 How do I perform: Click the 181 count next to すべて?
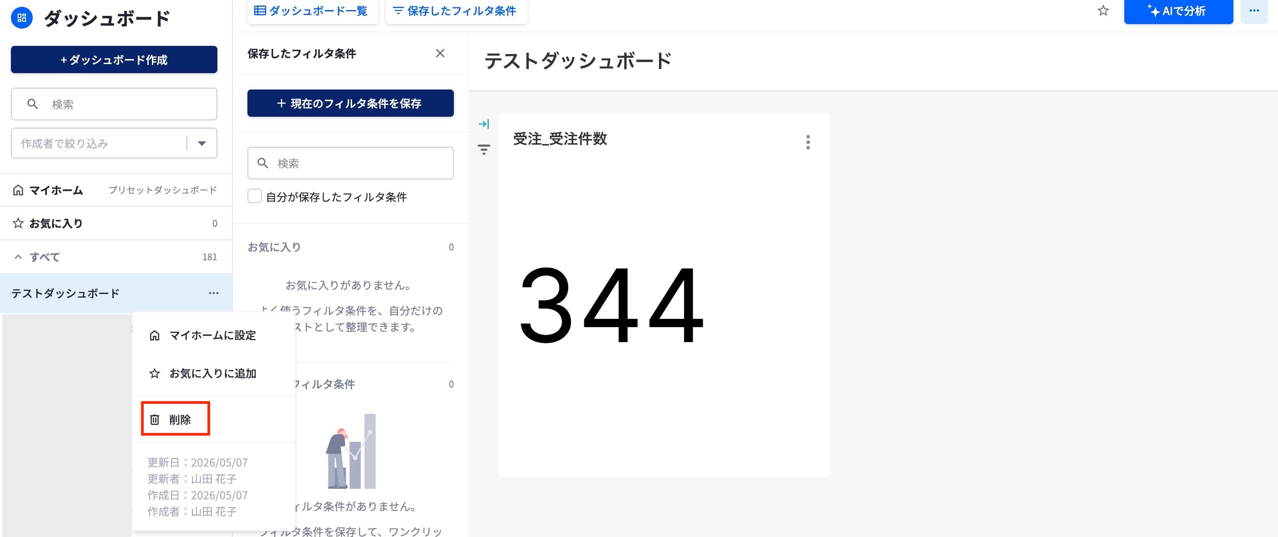[209, 257]
